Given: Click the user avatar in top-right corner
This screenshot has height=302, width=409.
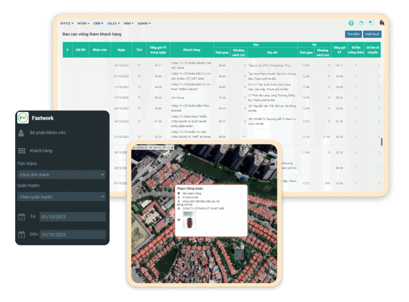Looking at the screenshot, I should coord(382,23).
